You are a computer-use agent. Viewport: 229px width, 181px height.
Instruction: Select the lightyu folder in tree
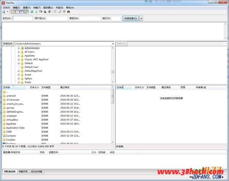[28, 78]
